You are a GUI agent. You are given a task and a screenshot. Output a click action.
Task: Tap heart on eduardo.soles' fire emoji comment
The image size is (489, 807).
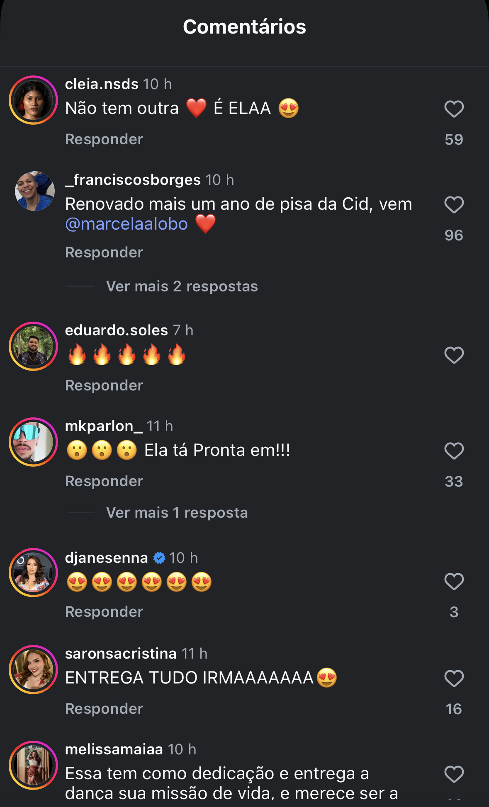(454, 355)
